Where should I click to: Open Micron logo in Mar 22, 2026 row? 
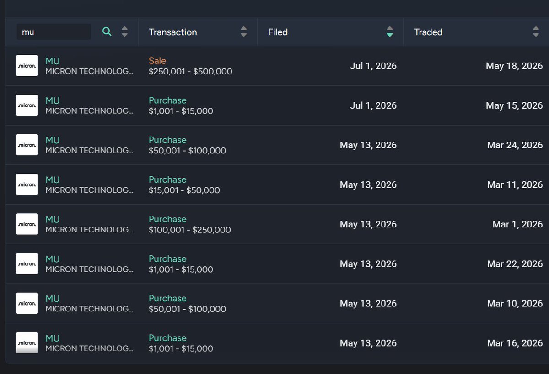[27, 264]
